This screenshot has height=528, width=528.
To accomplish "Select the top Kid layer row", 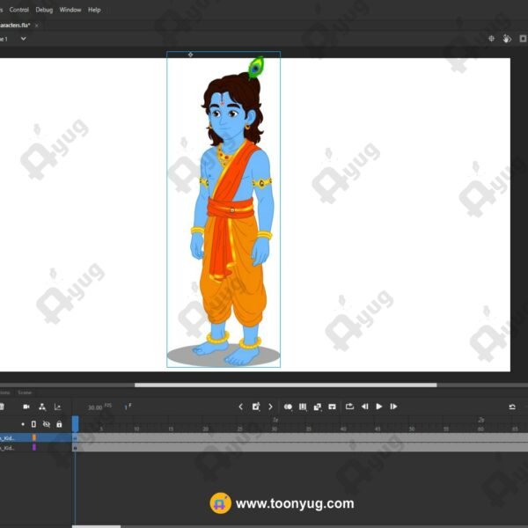I will point(36,437).
